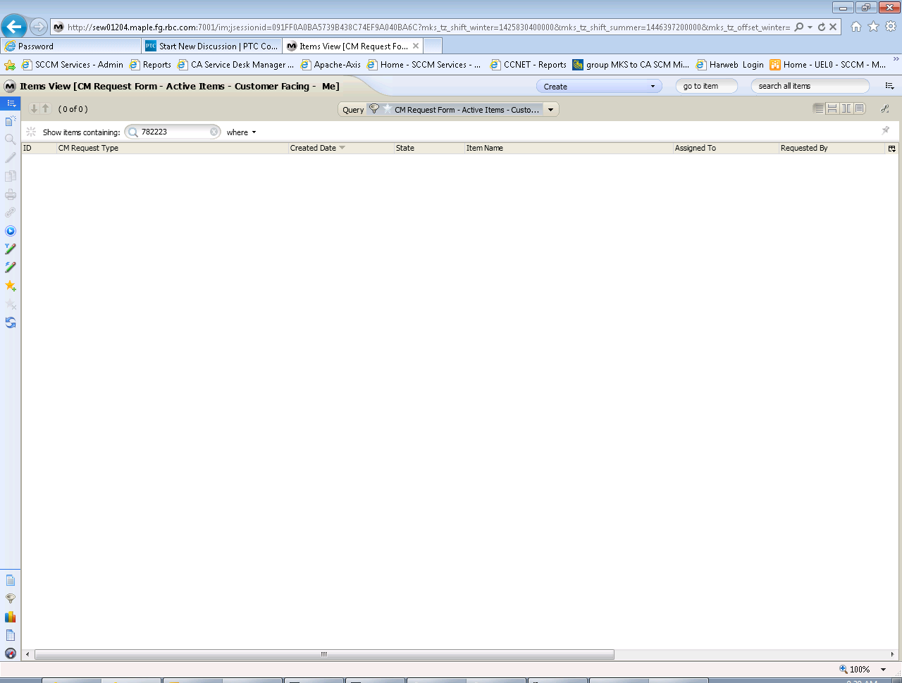Click the browser favorites star icon
The image size is (902, 683).
[x=874, y=27]
